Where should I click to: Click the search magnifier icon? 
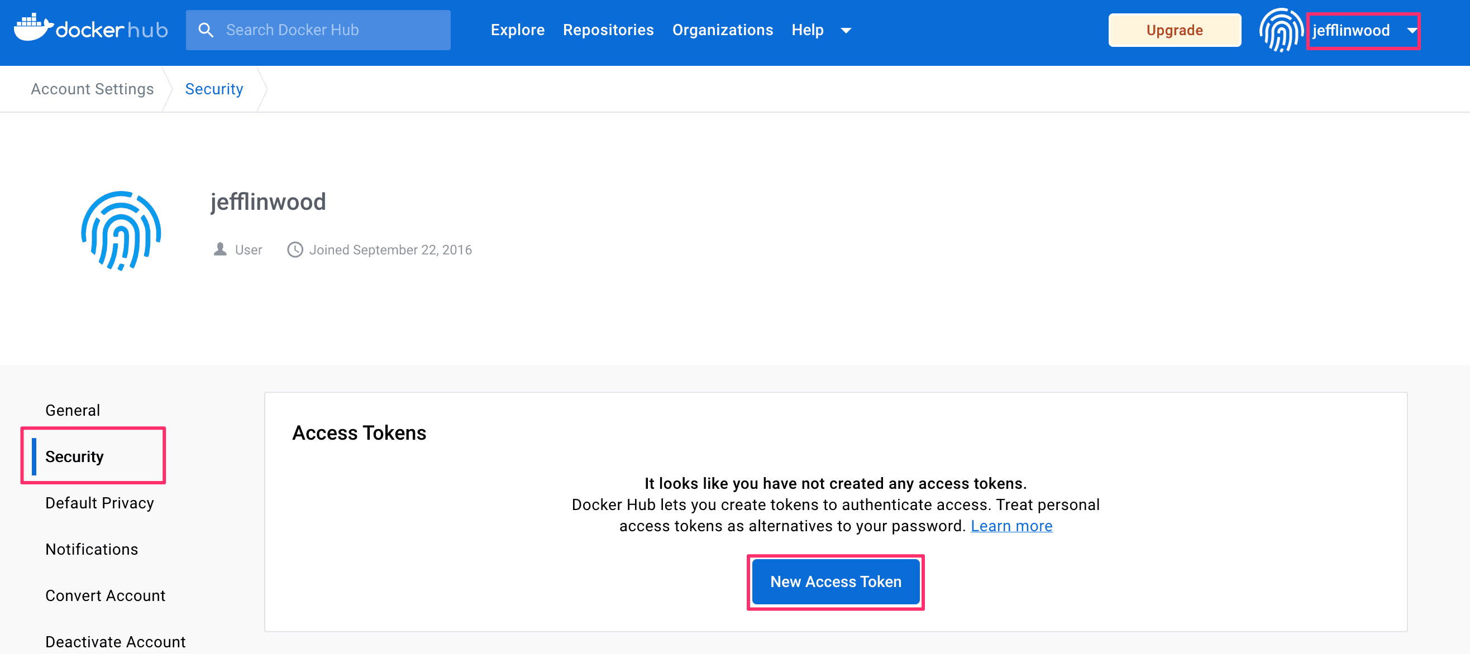coord(206,30)
